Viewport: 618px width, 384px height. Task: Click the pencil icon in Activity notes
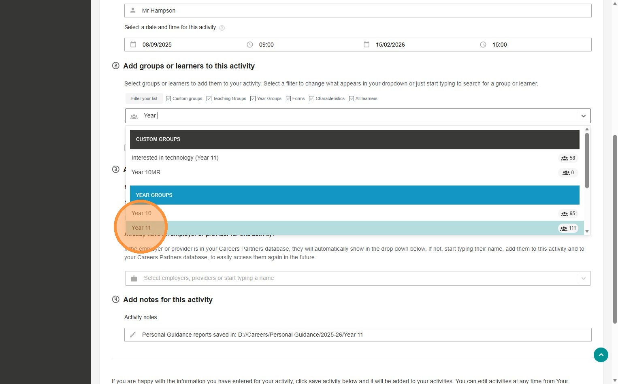(x=133, y=335)
